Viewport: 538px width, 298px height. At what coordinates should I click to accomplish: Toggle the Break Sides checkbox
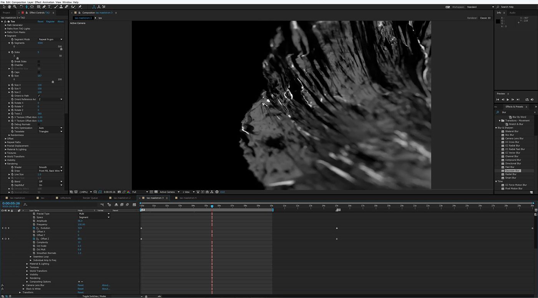(39, 62)
